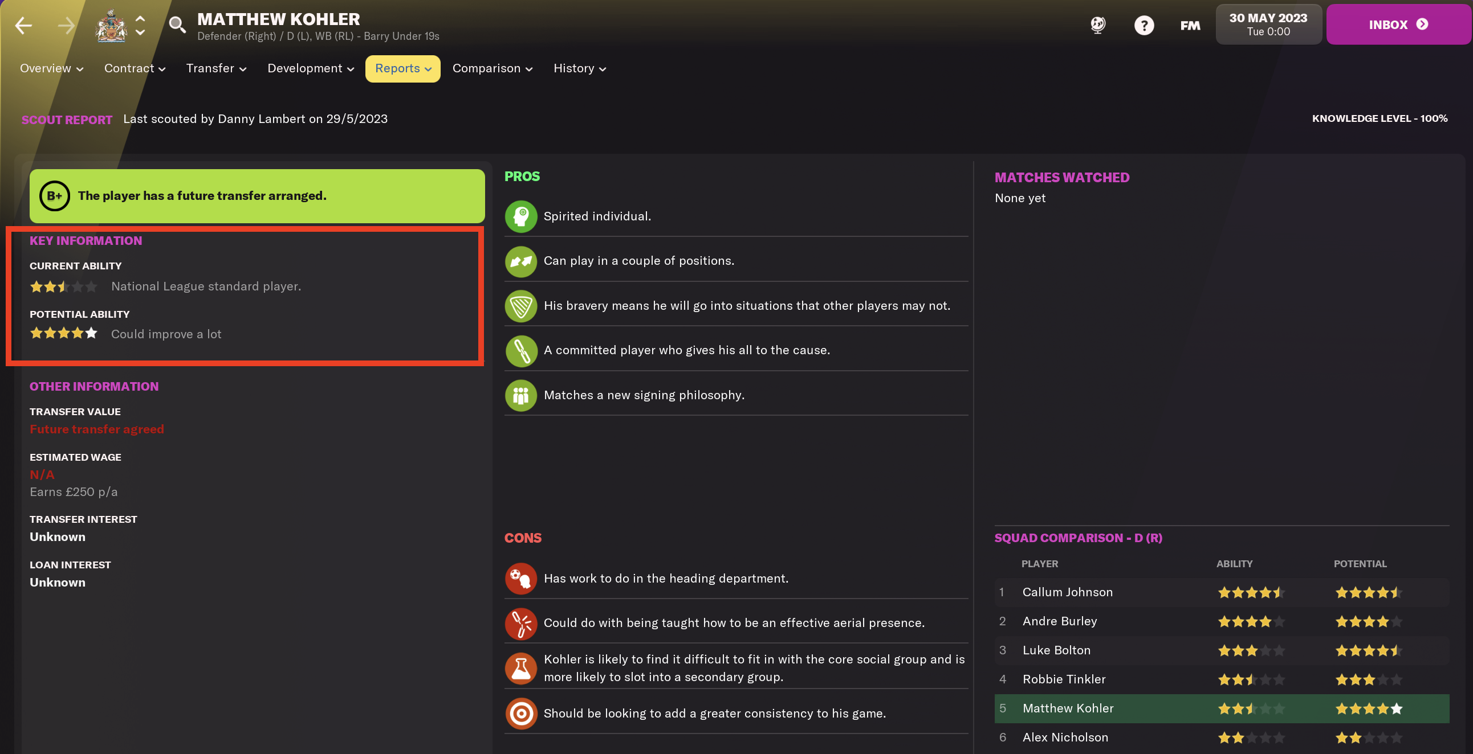Click Luke Bolton's potential stars
The height and width of the screenshot is (754, 1473).
coord(1368,650)
